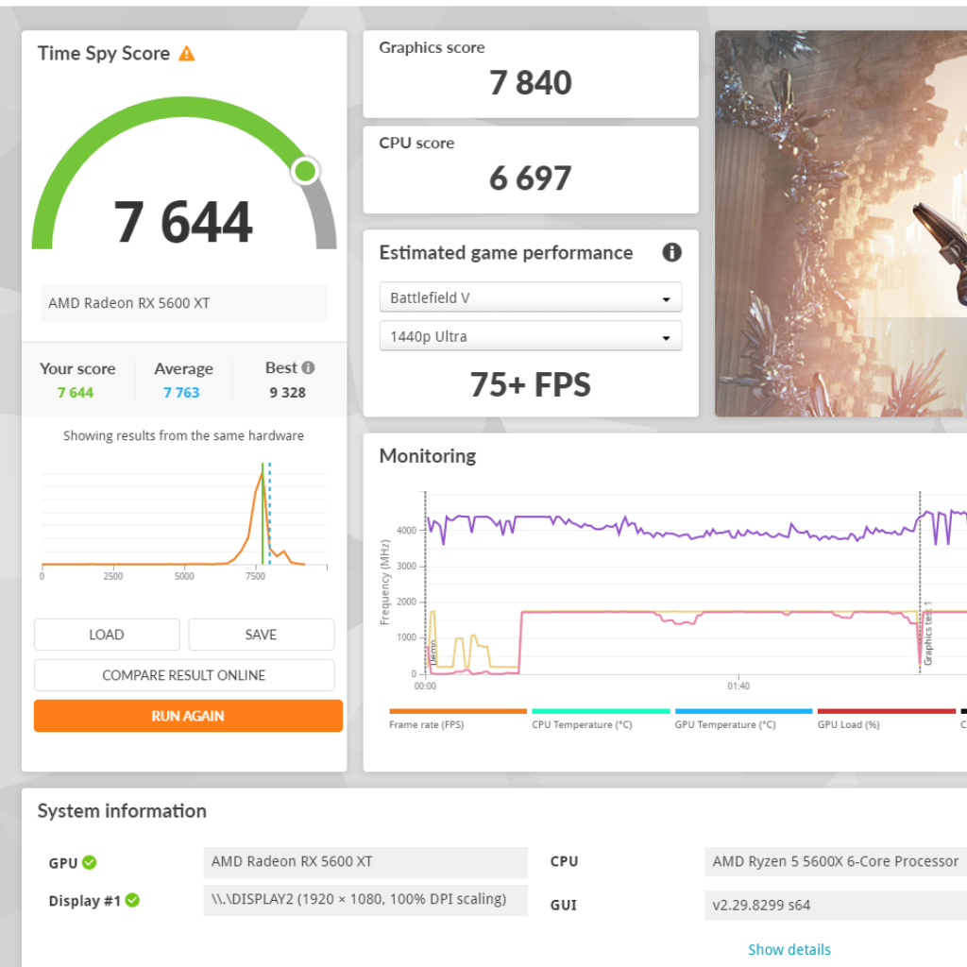
Task: Click the peak of the score distribution histogram
Action: [262, 472]
